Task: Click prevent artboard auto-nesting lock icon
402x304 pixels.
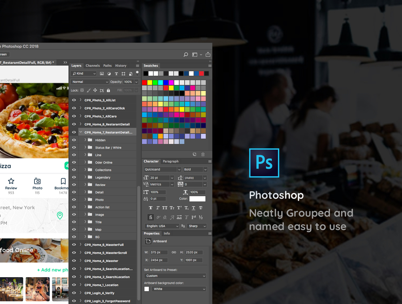Action: coord(102,90)
